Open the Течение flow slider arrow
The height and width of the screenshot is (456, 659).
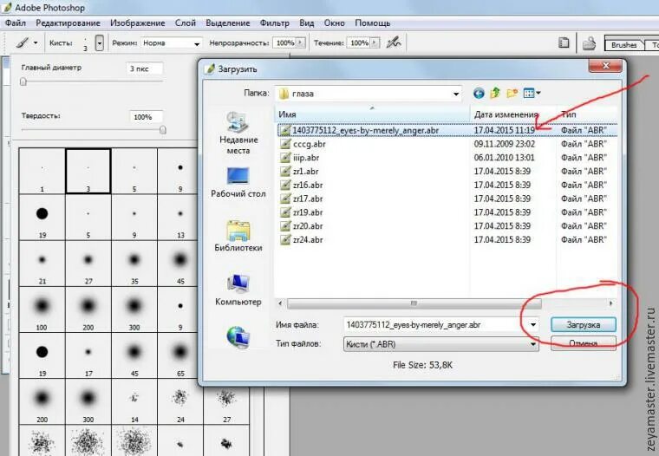375,42
